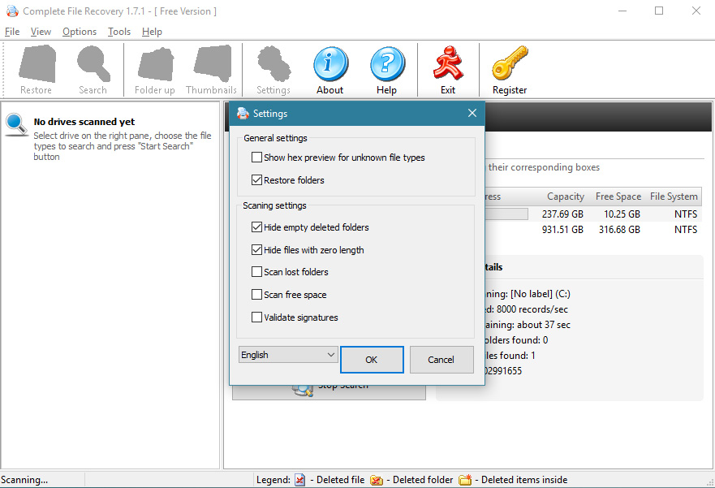Open the Options menu
Screen dimensions: 715x488
pos(80,32)
